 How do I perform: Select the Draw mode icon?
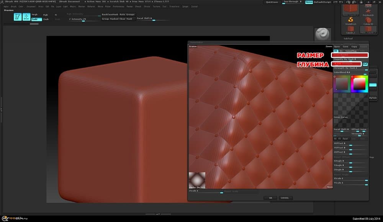26,16
